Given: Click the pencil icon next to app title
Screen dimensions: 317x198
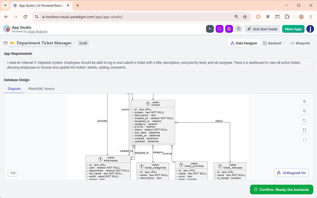Looking at the screenshot, I should pyautogui.click(x=74, y=43).
